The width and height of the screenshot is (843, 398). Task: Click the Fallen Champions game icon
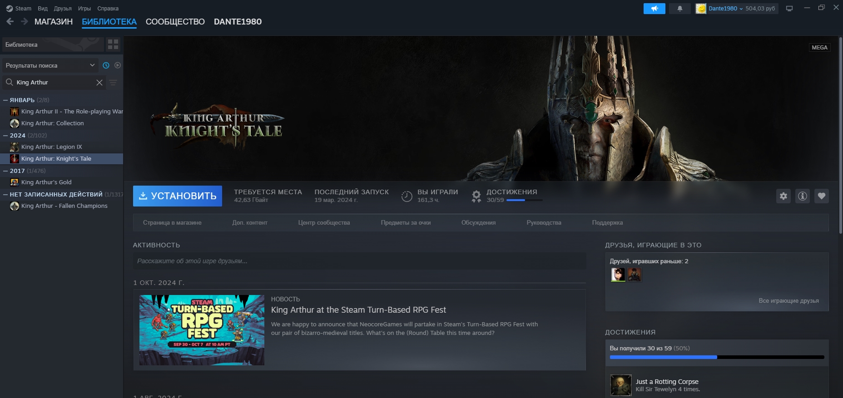15,206
